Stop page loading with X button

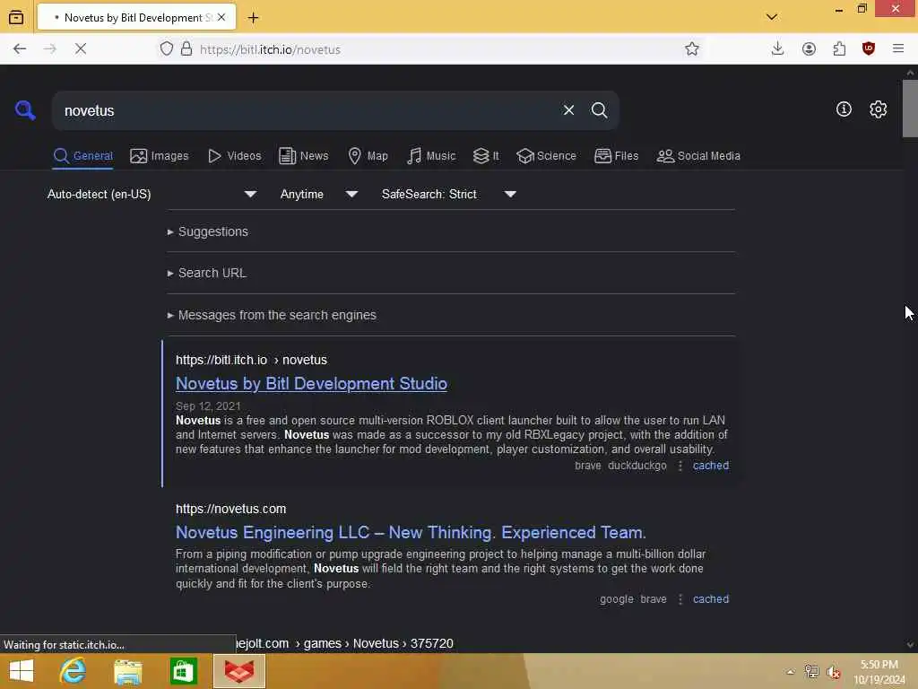81,49
